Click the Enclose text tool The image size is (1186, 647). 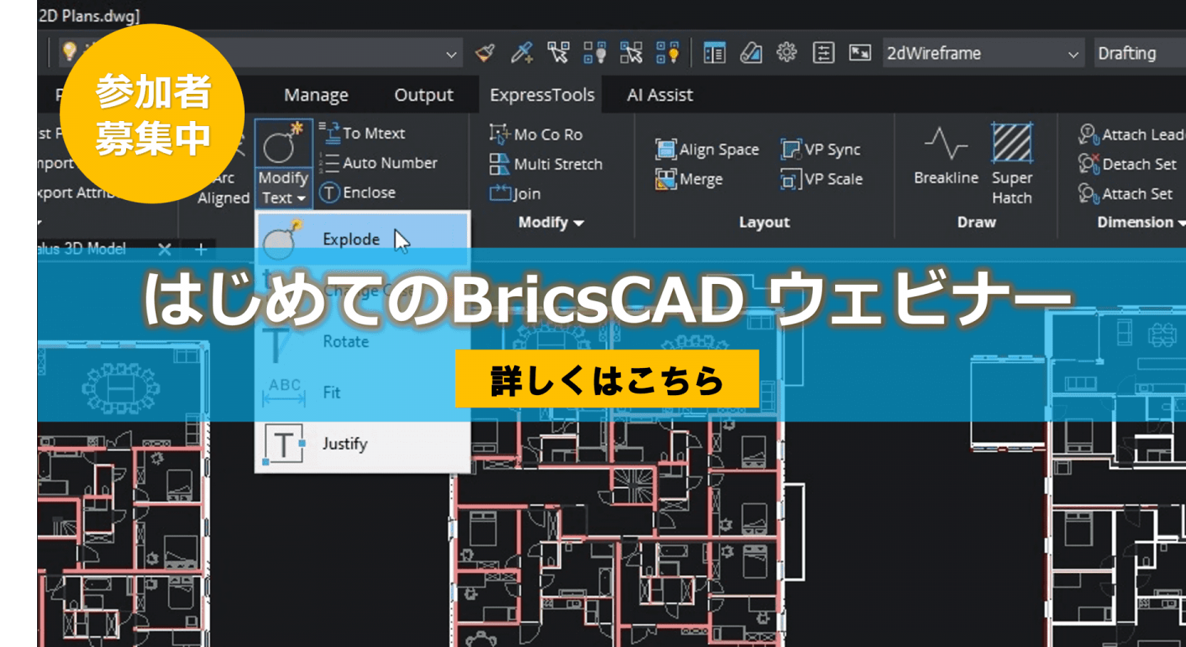pos(357,193)
